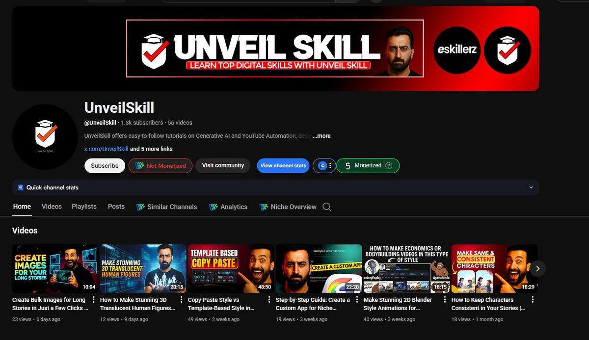The height and width of the screenshot is (340, 589).
Task: Open the Create Images For Your Long Stories thumbnail
Action: [x=55, y=269]
